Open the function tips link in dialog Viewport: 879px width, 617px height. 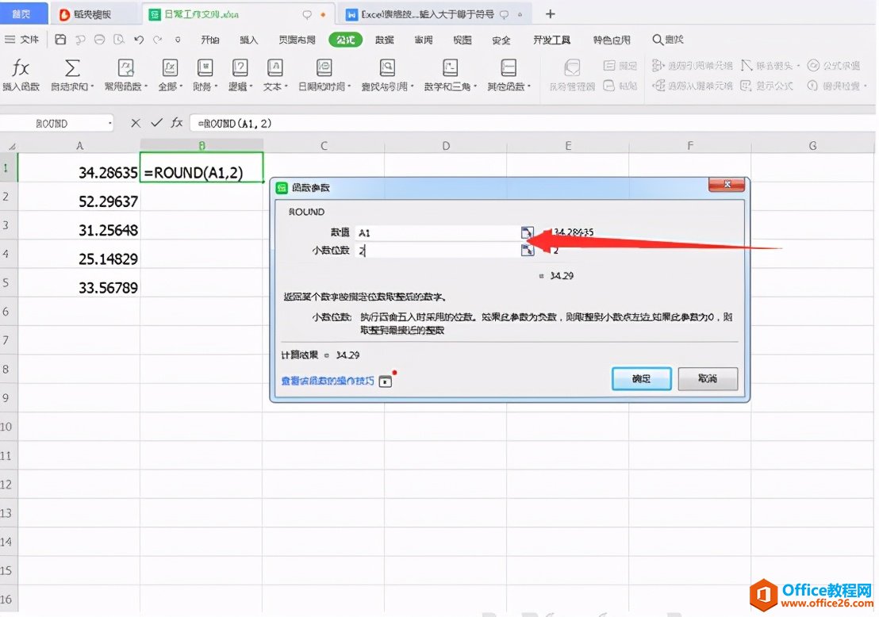pyautogui.click(x=328, y=381)
